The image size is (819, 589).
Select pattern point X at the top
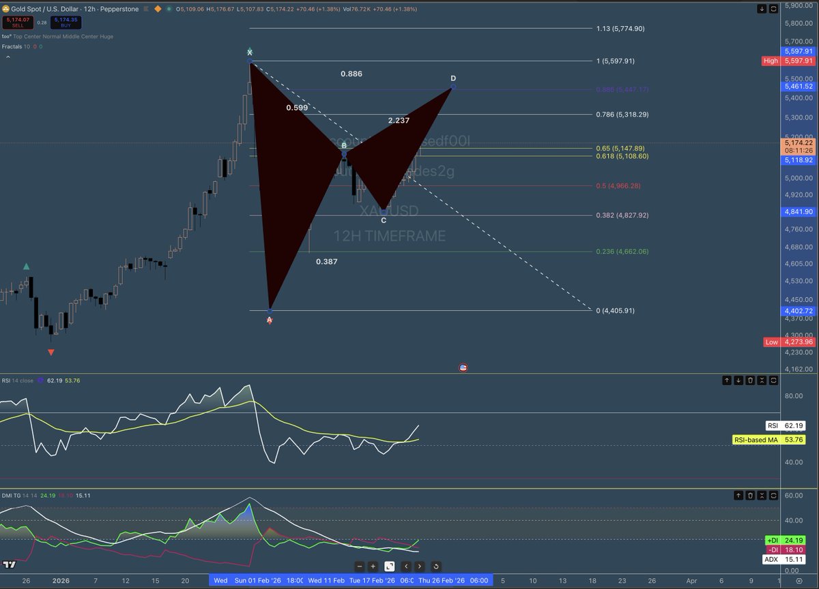250,61
